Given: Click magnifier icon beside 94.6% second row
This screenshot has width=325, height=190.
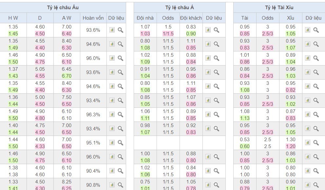Looking at the screenshot, I should pos(121,44).
